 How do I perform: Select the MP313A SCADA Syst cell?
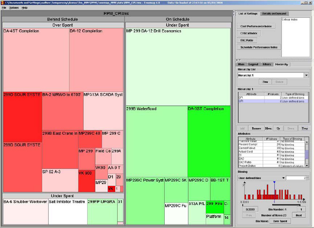click(103, 111)
